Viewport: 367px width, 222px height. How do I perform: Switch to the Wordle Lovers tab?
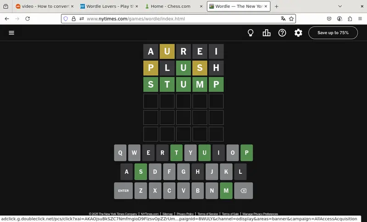click(109, 6)
